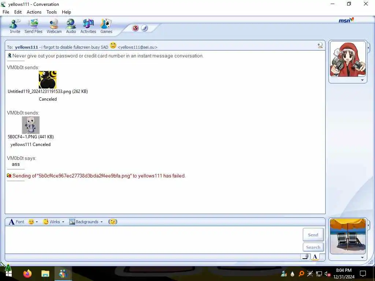Collapse my display picture side arrow

pyautogui.click(x=368, y=225)
